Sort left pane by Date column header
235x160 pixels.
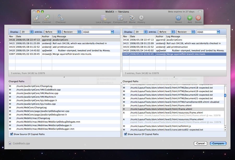[x=28, y=36]
